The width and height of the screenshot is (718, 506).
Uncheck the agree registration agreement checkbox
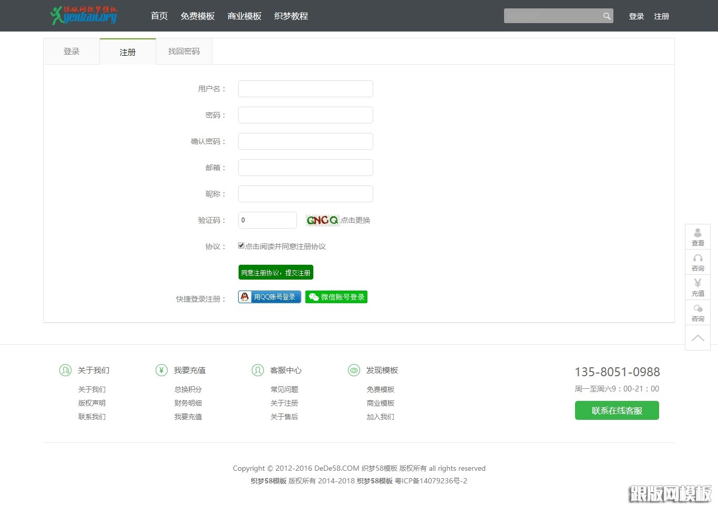tap(241, 245)
